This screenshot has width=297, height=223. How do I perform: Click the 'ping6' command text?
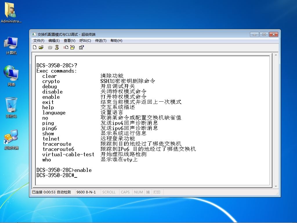[50, 128]
